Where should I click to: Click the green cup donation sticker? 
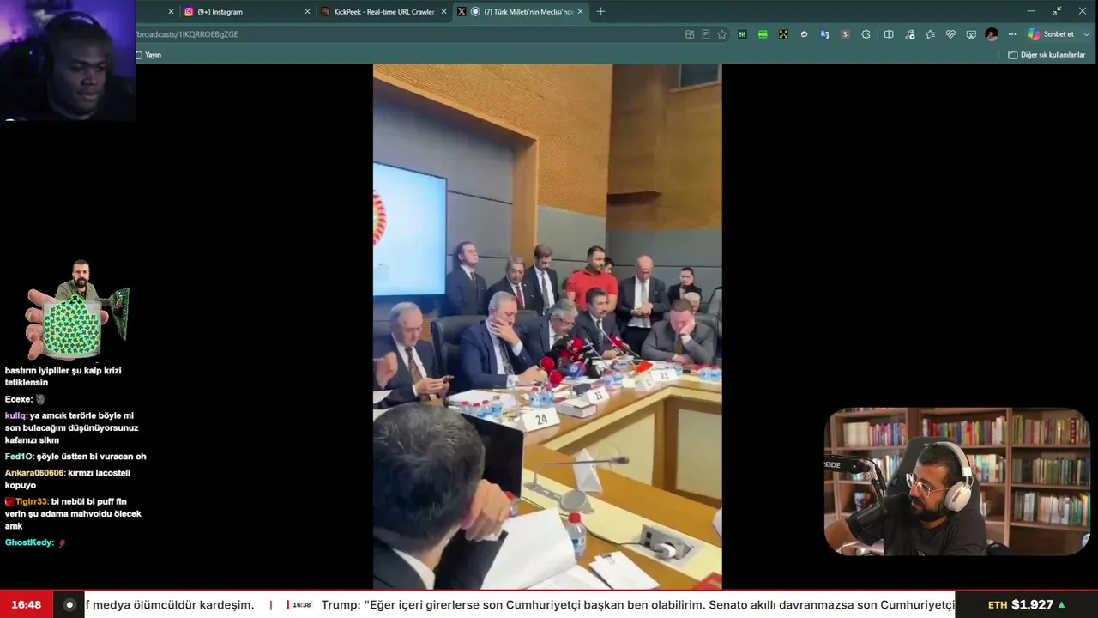75,311
